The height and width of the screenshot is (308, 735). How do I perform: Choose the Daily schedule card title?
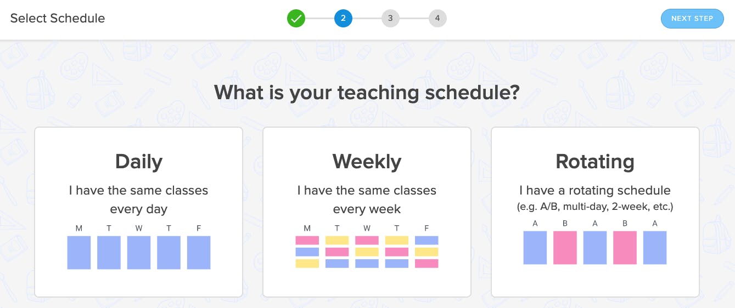[x=138, y=162]
